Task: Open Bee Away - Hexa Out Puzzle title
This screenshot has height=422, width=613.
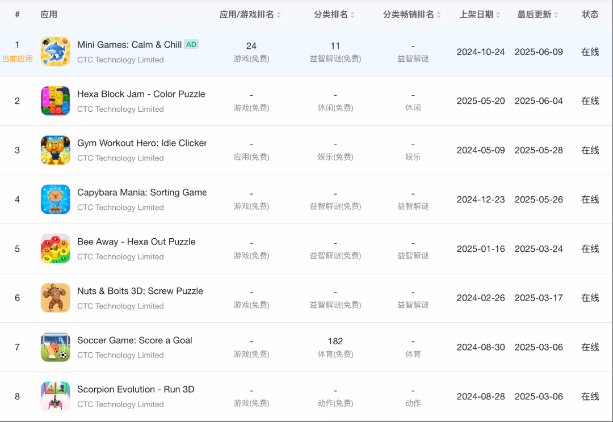Action: [x=136, y=242]
